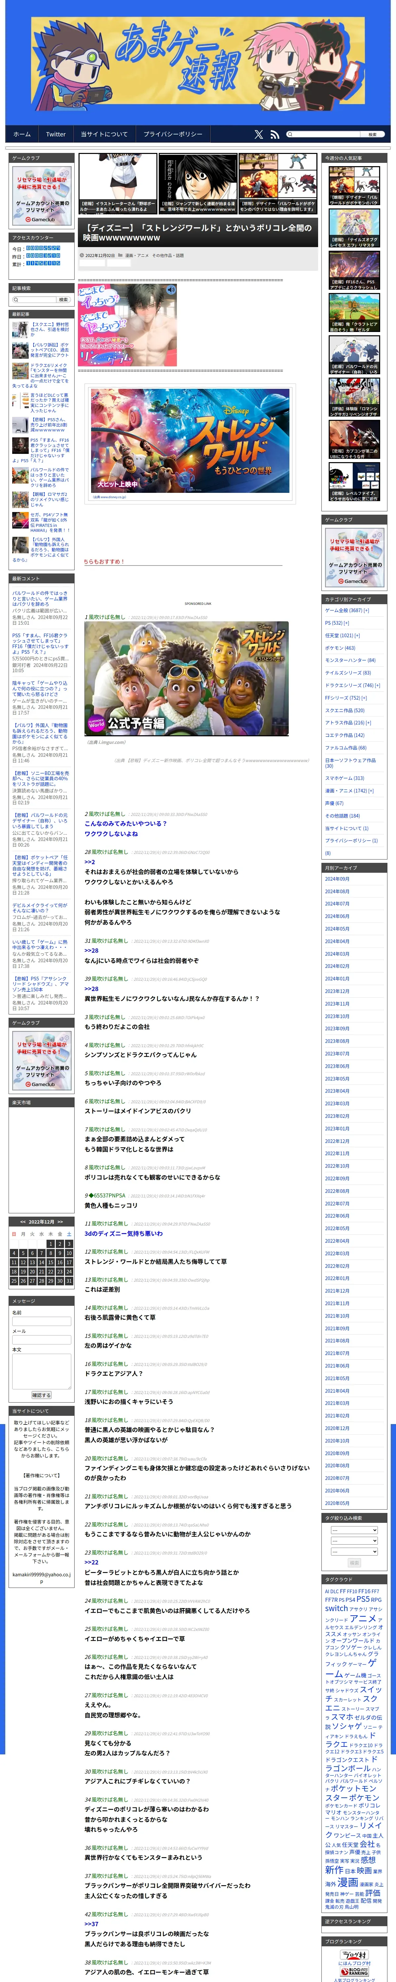Expand the FFシリーズ (752) category
This screenshot has width=396, height=1982.
[364, 698]
